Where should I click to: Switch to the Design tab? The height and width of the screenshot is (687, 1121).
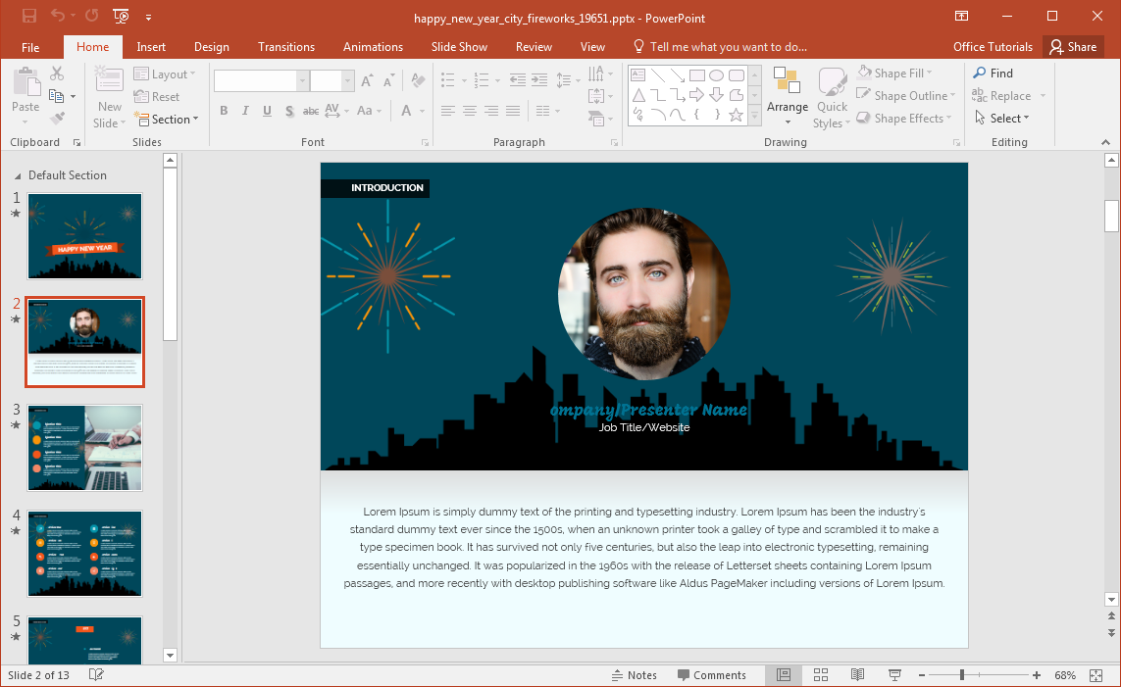pos(211,47)
